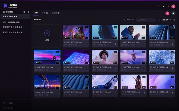Switch to the 分享 tab

click(45, 13)
